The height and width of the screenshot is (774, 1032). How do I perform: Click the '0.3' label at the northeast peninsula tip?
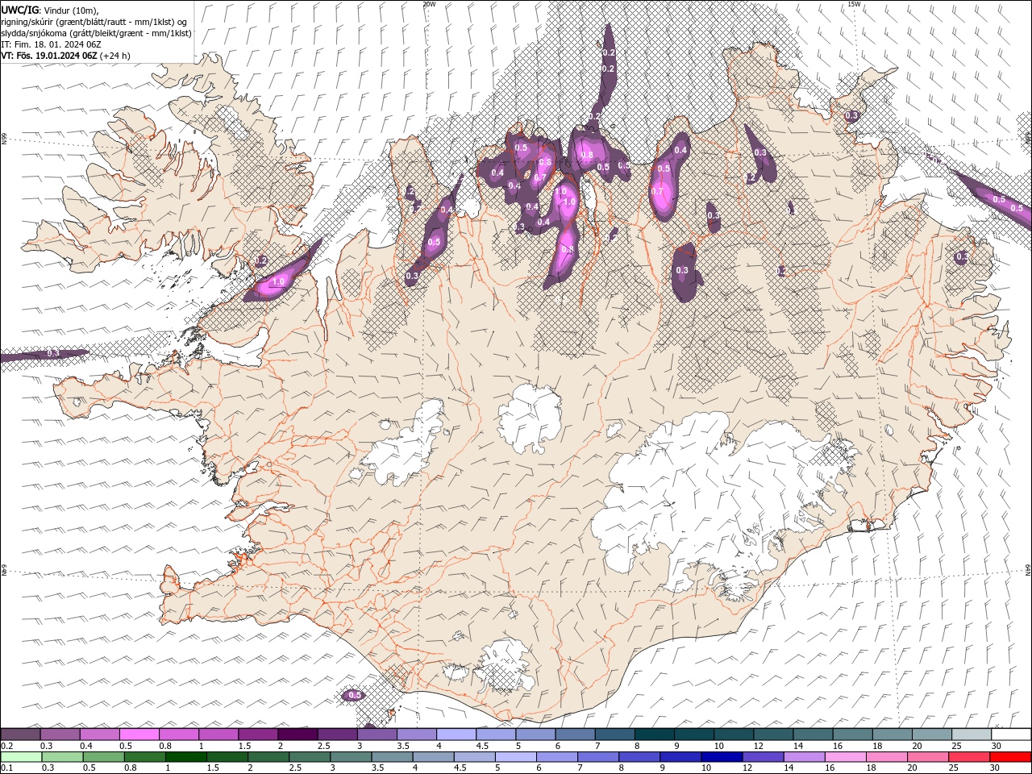[x=851, y=116]
